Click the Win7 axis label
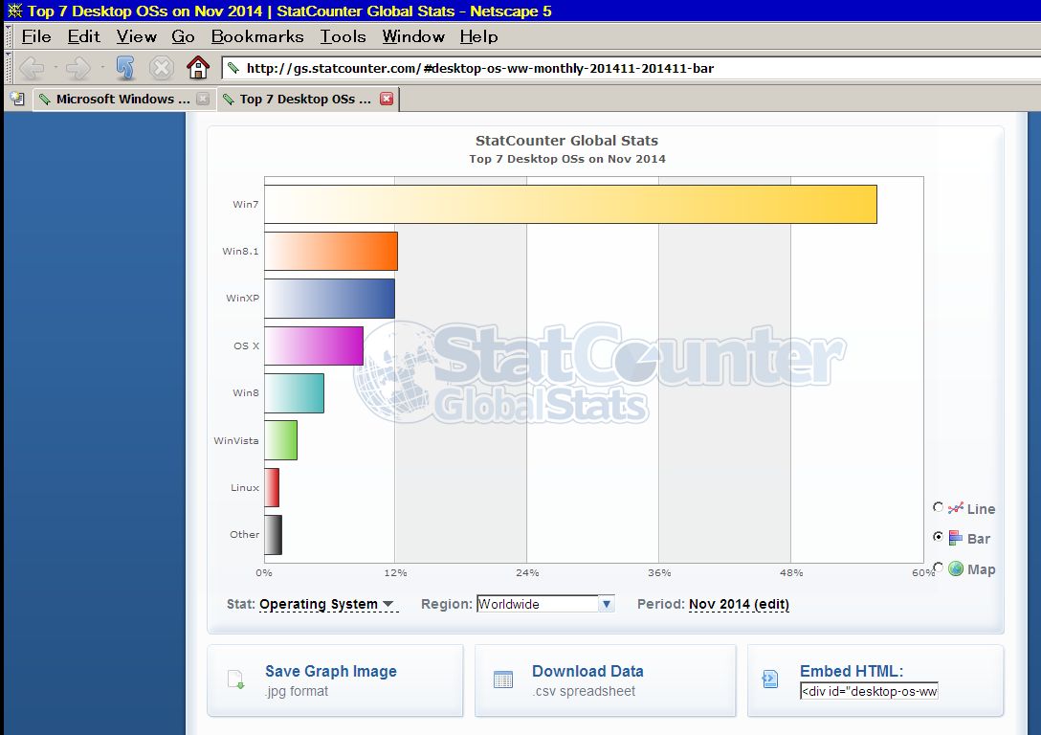This screenshot has height=735, width=1041. [246, 205]
